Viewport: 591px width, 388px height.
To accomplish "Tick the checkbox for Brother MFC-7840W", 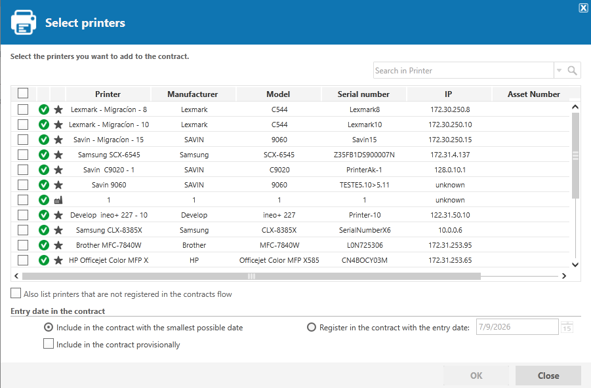I will (x=23, y=245).
